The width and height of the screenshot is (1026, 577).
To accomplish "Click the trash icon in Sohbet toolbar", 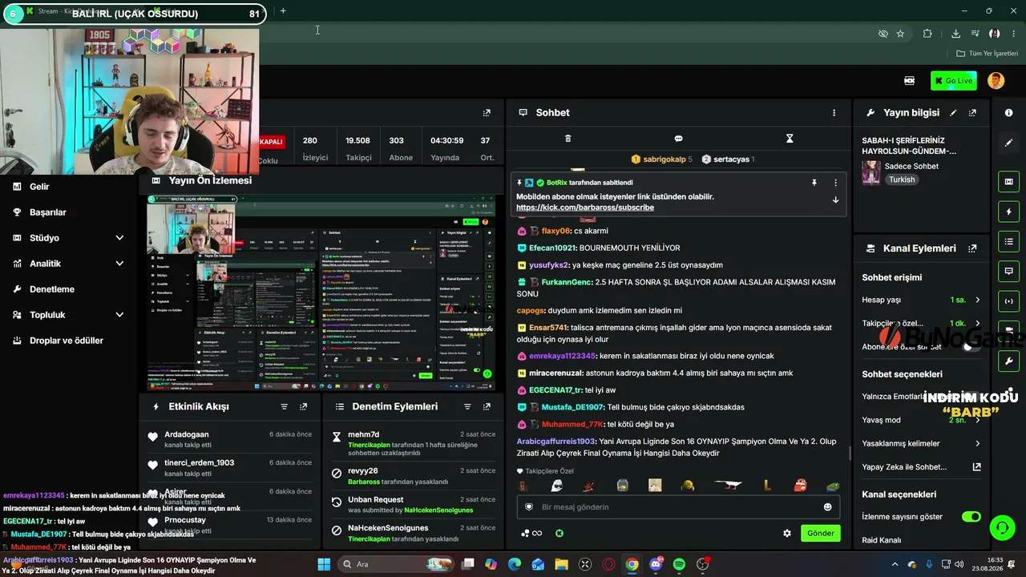I will [568, 139].
